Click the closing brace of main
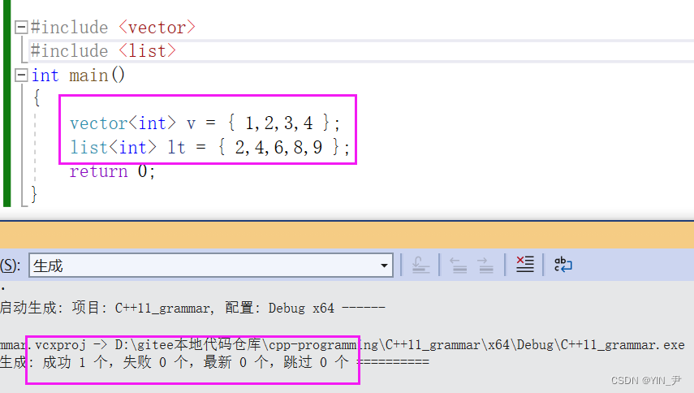This screenshot has width=694, height=393. pos(34,194)
